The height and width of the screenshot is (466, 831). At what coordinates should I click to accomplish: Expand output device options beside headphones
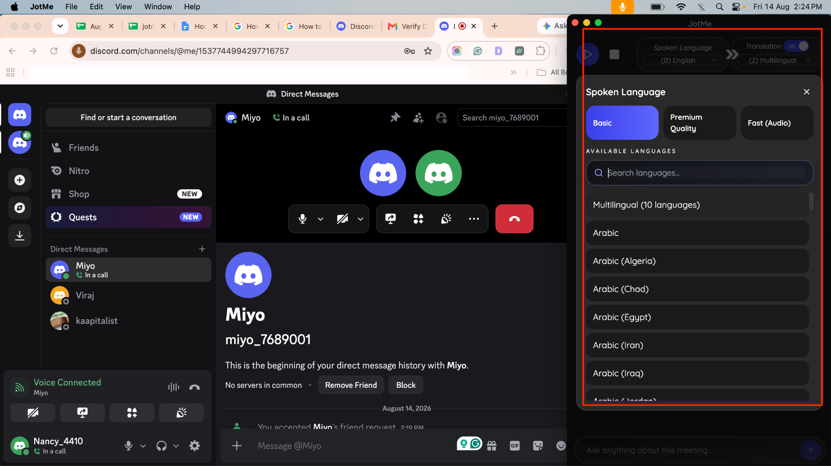(176, 446)
